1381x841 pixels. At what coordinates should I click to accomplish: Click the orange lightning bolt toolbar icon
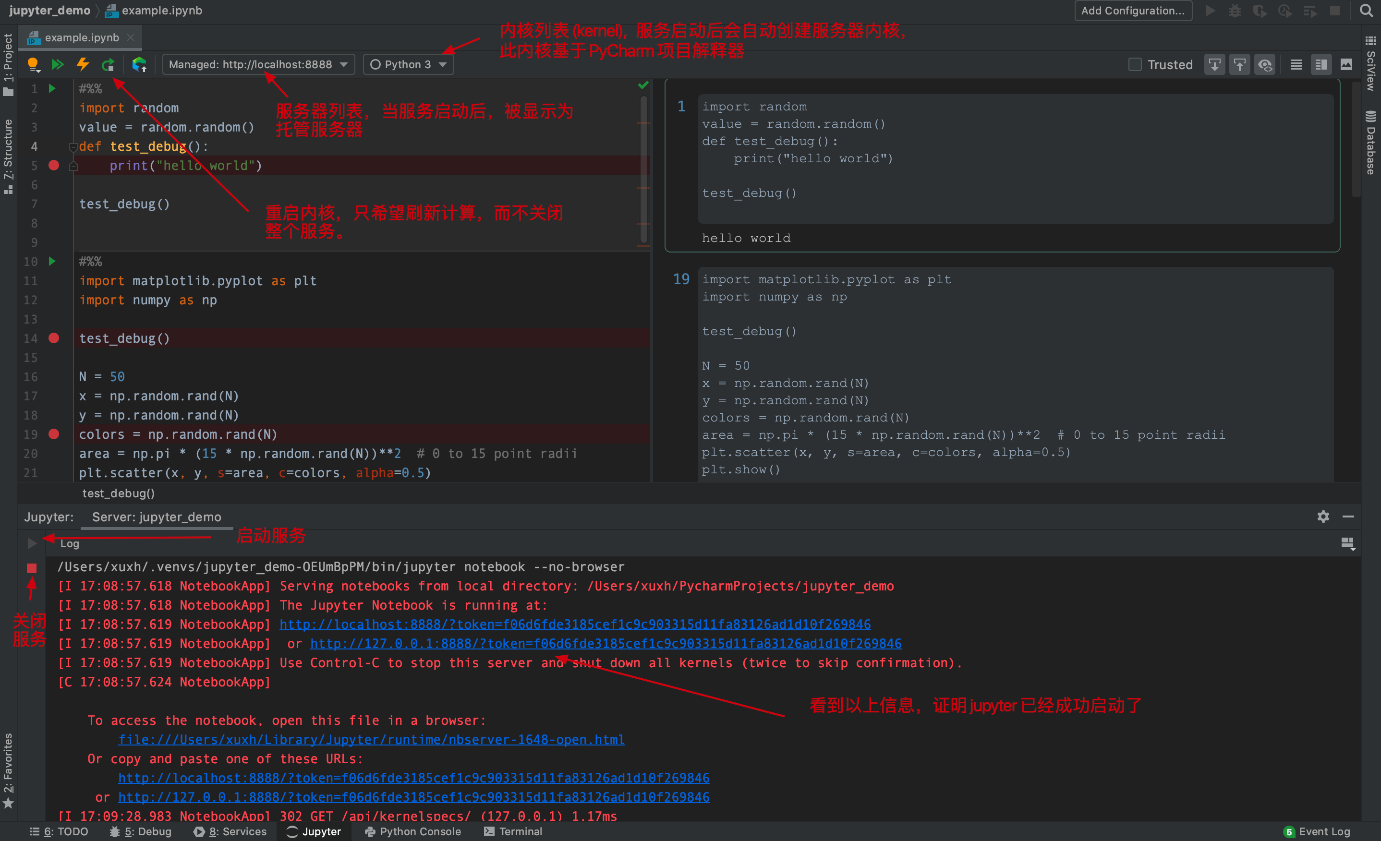(x=83, y=65)
